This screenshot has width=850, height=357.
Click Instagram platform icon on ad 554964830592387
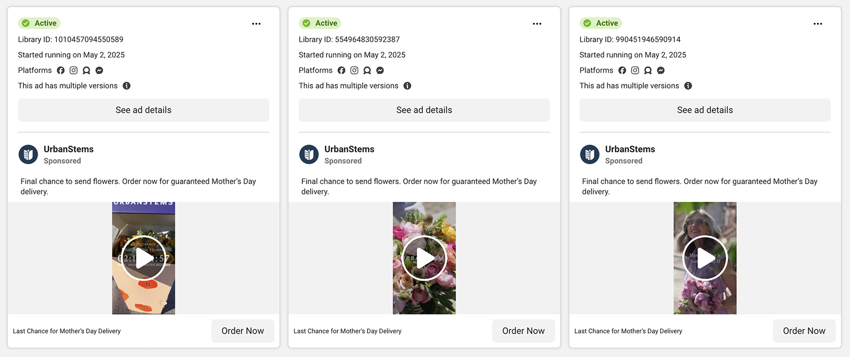click(354, 70)
